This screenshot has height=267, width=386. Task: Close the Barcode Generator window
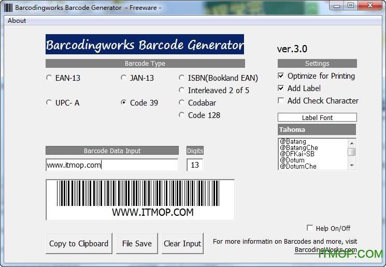[370, 6]
